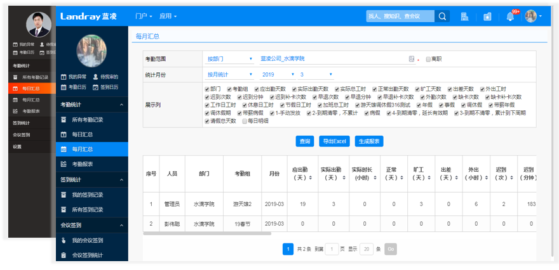This screenshot has height=270, width=559.
Task: Click the top search box 找人、搜知识、查会议
Action: [x=400, y=16]
